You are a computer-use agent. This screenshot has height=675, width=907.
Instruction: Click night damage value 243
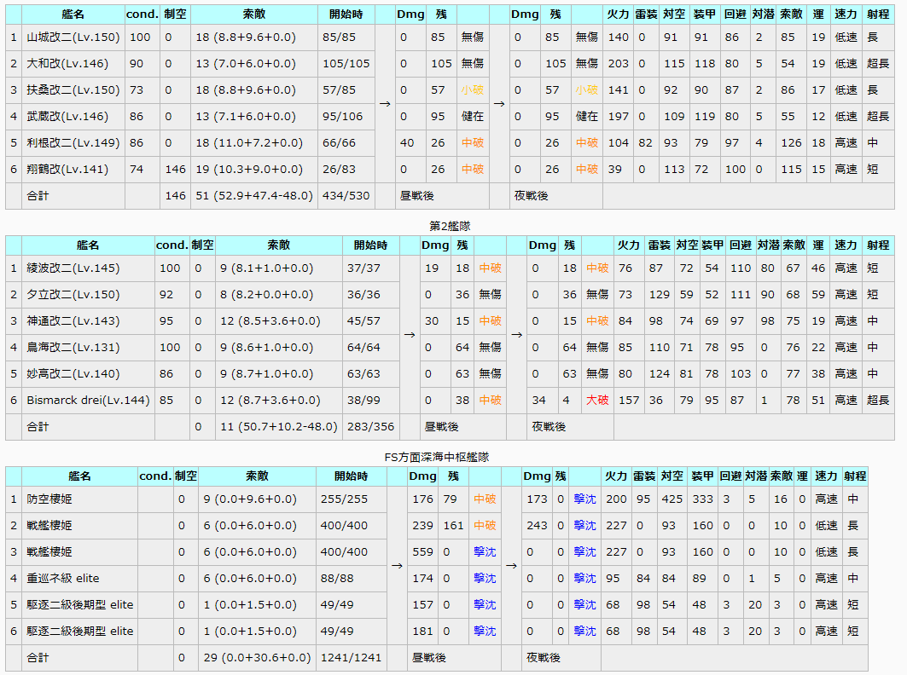coord(537,526)
